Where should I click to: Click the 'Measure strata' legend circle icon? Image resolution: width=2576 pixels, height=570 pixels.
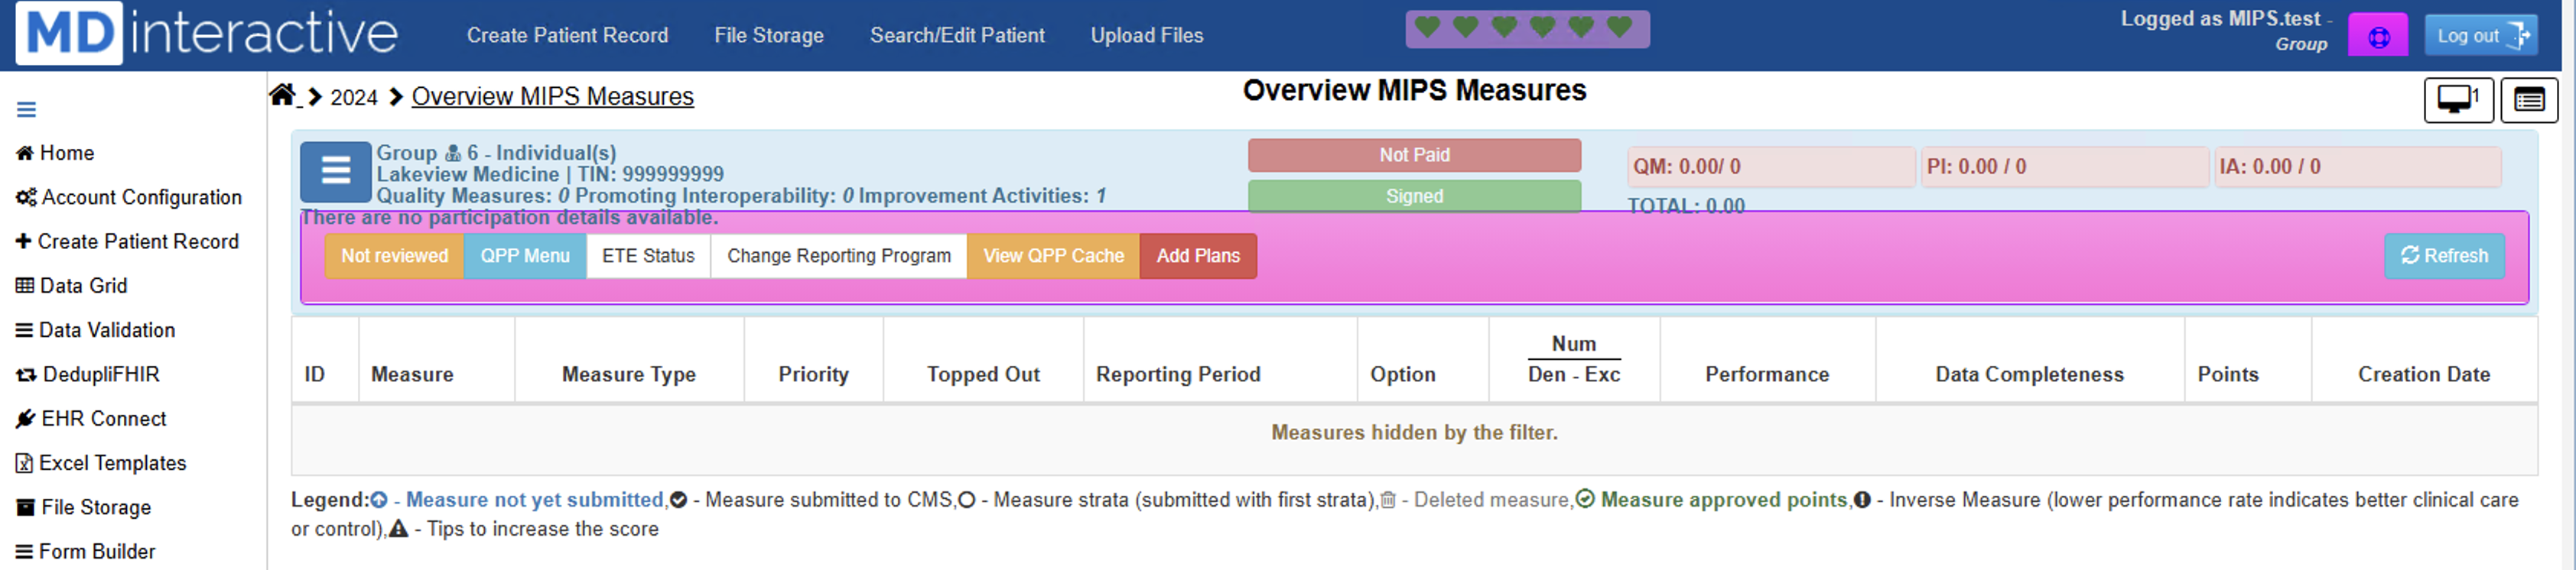point(966,500)
